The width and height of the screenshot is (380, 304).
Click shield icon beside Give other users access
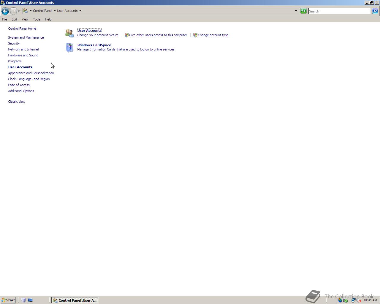pyautogui.click(x=127, y=35)
